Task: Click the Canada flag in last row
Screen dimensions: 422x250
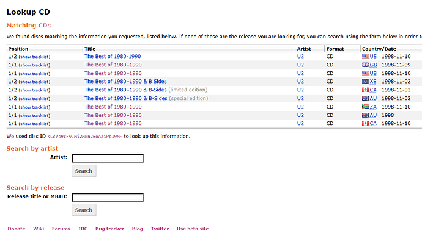Action: (365, 123)
